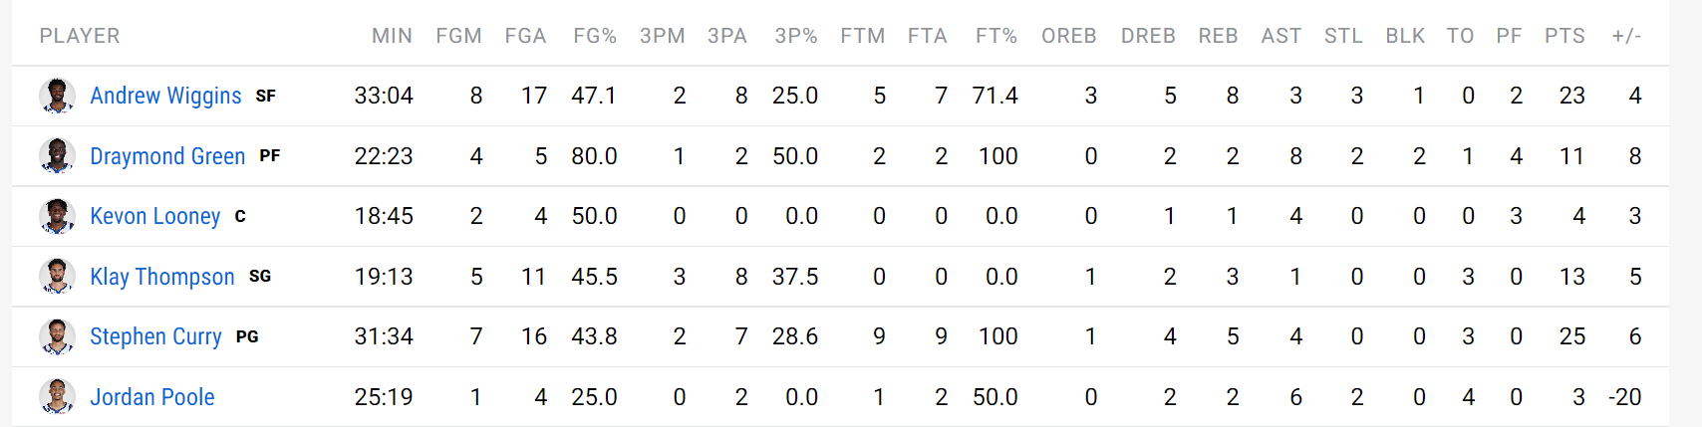Sort by the FG% column header
Viewport: 1702px width, 427px height.
click(x=595, y=36)
